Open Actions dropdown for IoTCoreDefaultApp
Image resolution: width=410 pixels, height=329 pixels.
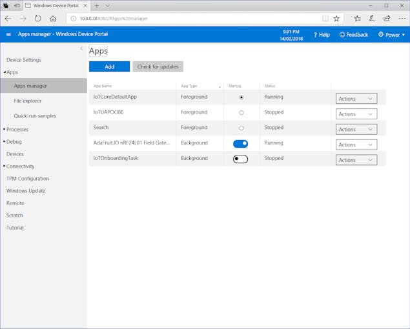pos(356,99)
